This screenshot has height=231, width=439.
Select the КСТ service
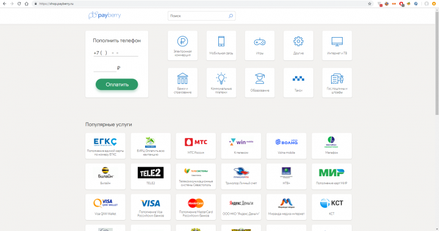332,207
